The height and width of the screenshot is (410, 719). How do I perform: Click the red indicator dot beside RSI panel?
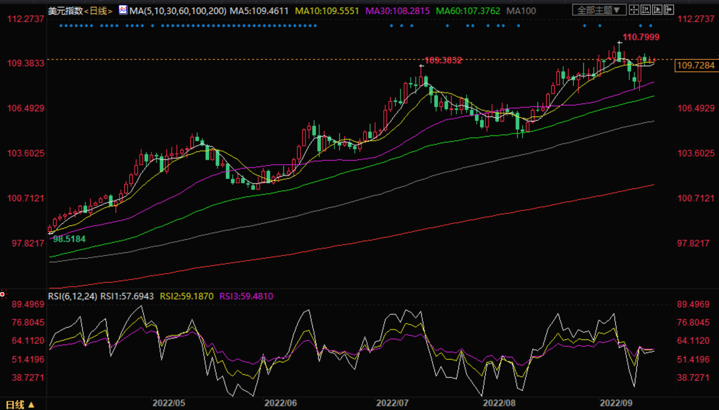[x=3, y=294]
